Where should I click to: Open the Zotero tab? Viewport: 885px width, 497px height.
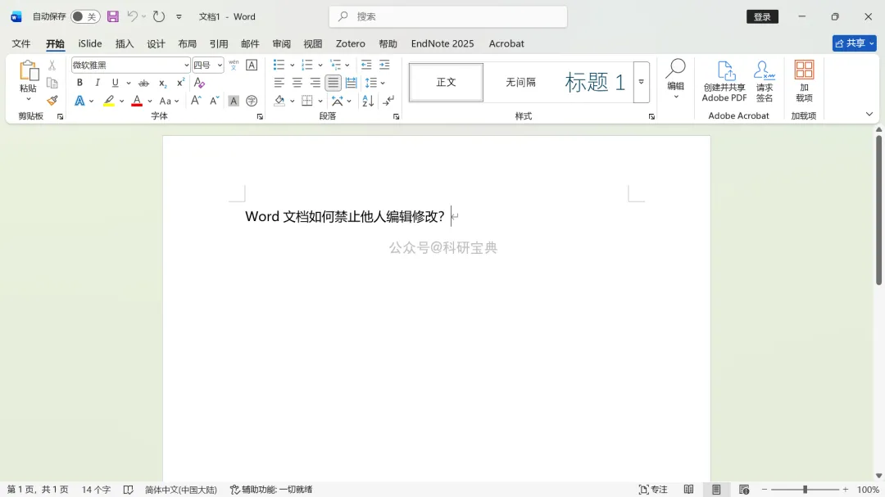click(x=351, y=43)
